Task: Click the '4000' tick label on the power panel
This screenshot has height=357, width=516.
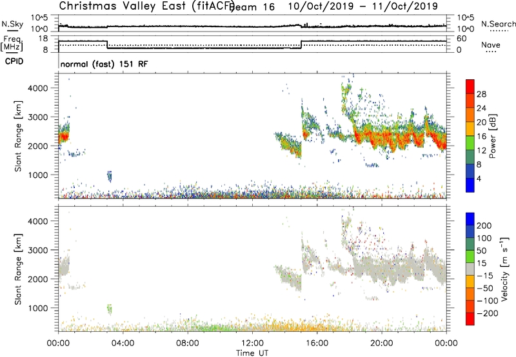Action: (38, 88)
